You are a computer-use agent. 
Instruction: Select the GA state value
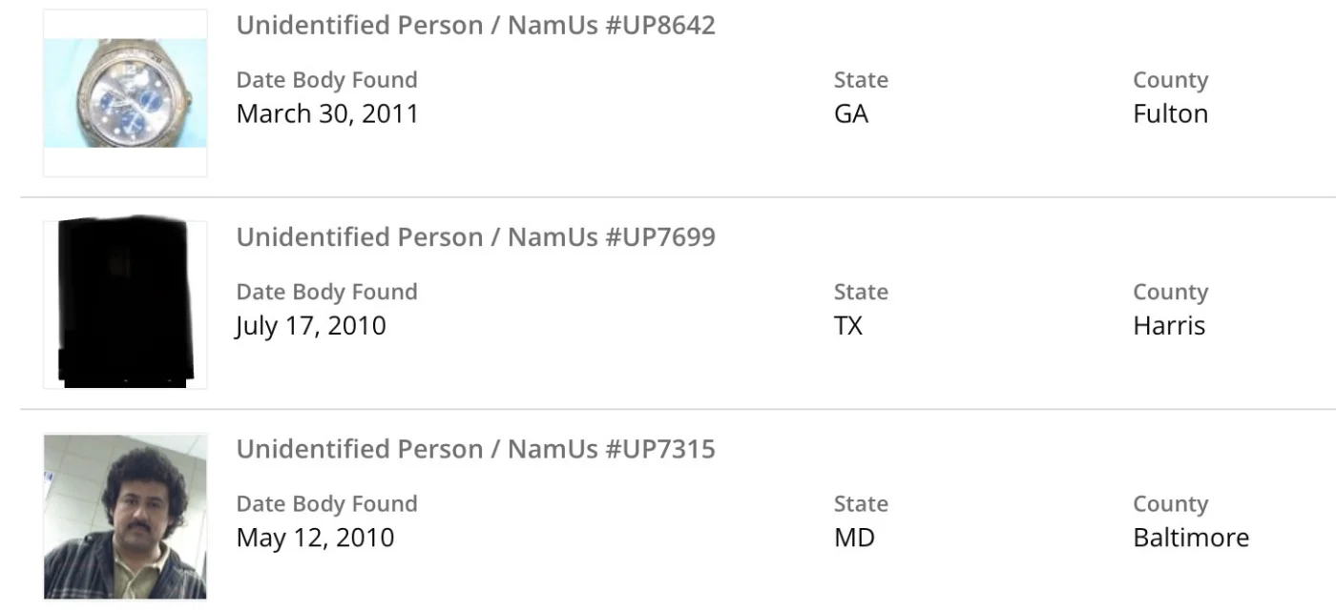[851, 113]
